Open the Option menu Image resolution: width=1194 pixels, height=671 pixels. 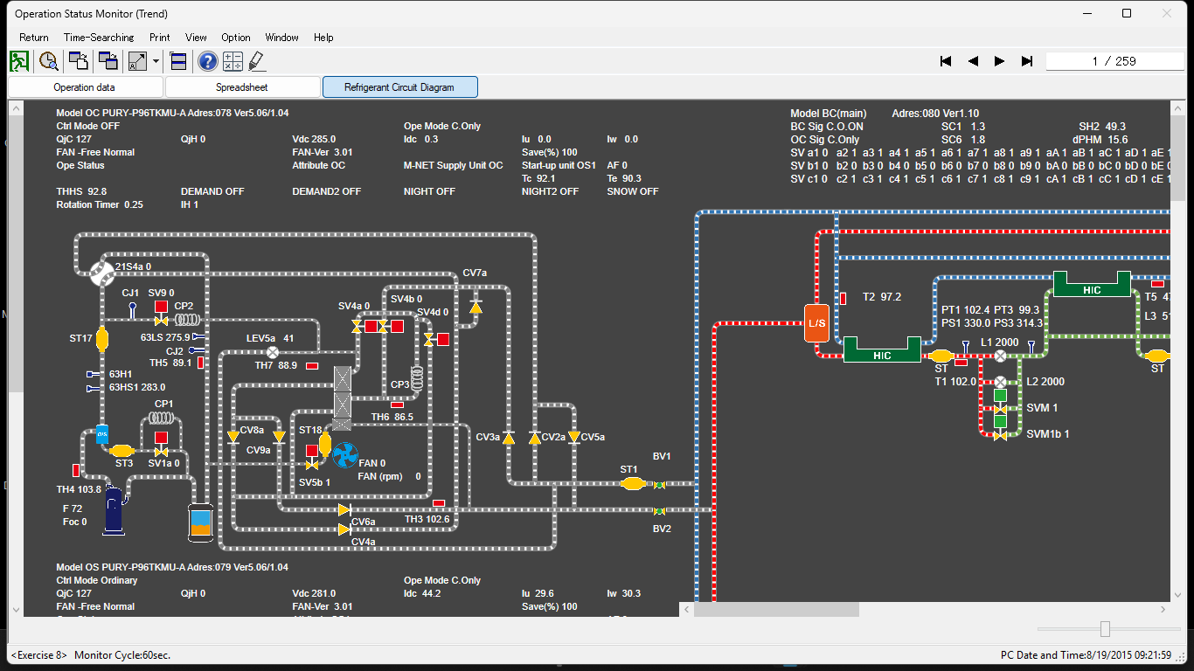point(235,38)
